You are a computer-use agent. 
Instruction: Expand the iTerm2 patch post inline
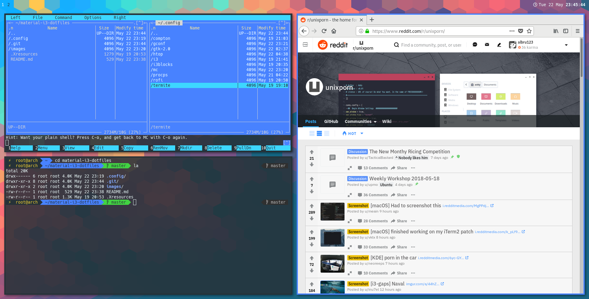coord(350,247)
